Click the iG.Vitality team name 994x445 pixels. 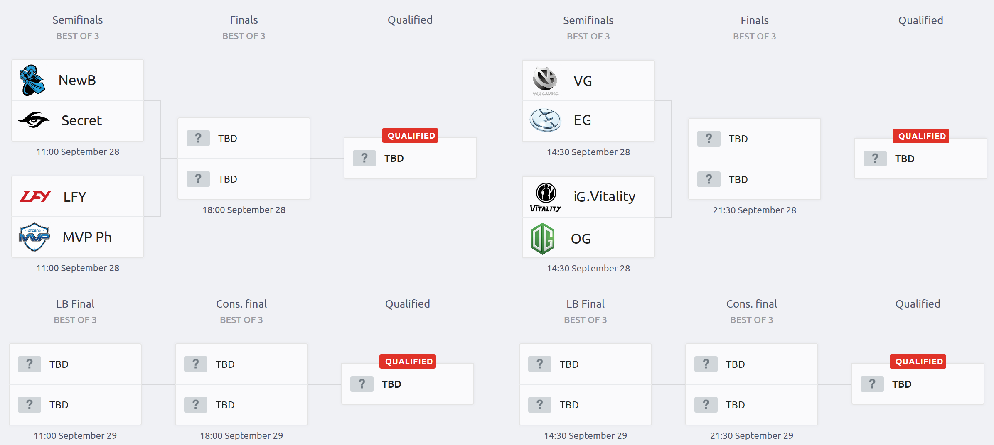604,196
